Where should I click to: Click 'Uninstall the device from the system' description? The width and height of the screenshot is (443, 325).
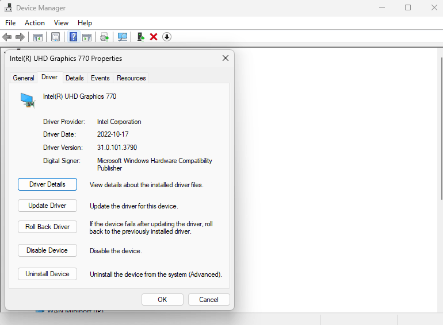pyautogui.click(x=156, y=274)
